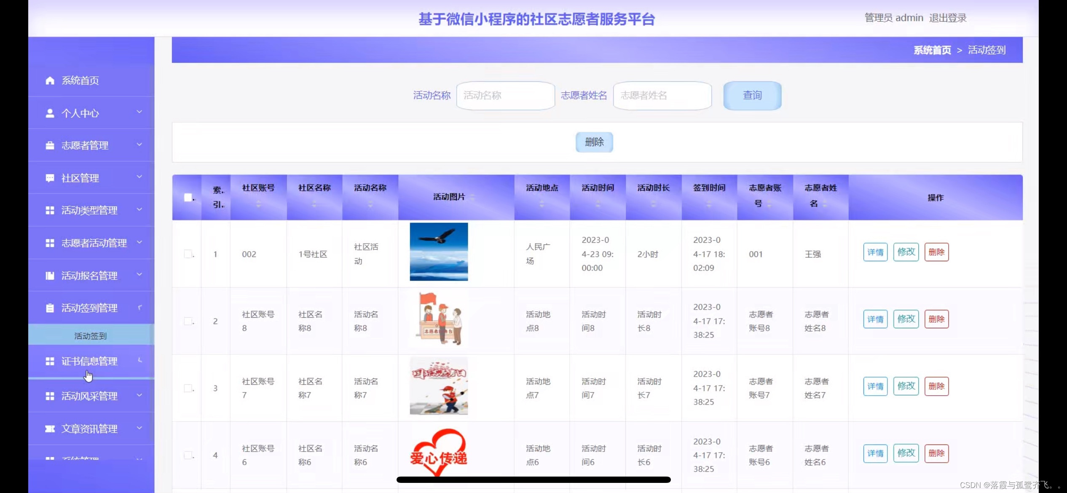Click the home icon beside 系统首页
1067x493 pixels.
(x=50, y=80)
